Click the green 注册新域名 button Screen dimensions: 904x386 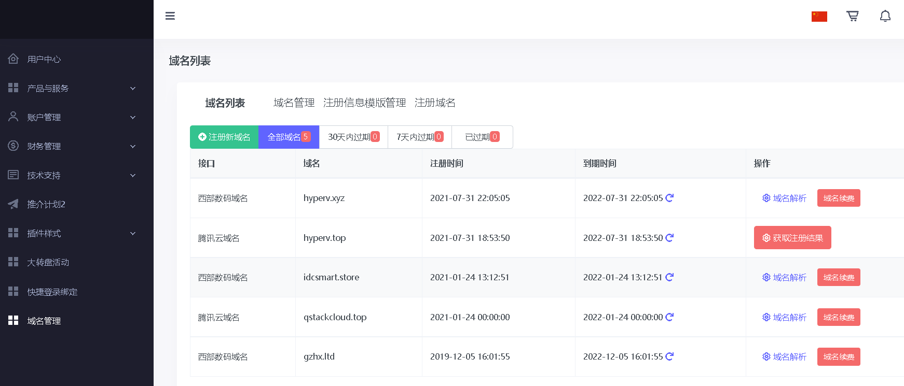coord(224,137)
